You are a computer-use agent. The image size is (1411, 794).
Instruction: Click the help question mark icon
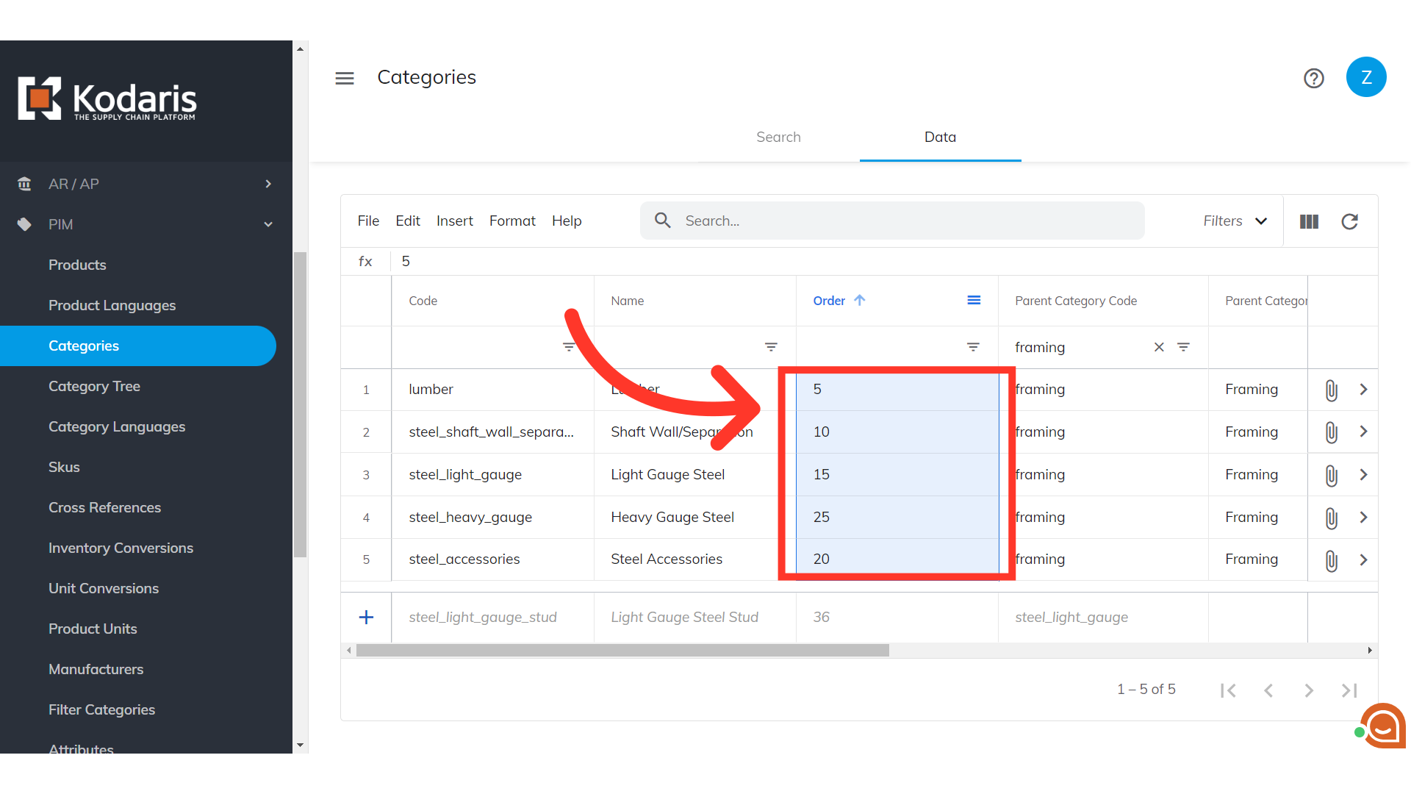(x=1313, y=78)
